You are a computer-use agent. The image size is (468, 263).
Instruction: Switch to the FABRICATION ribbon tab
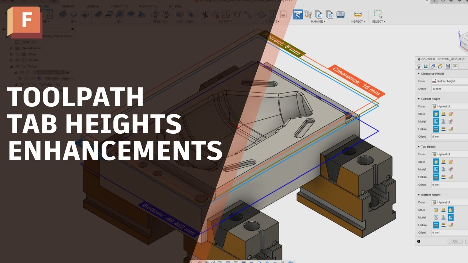tap(148, 6)
